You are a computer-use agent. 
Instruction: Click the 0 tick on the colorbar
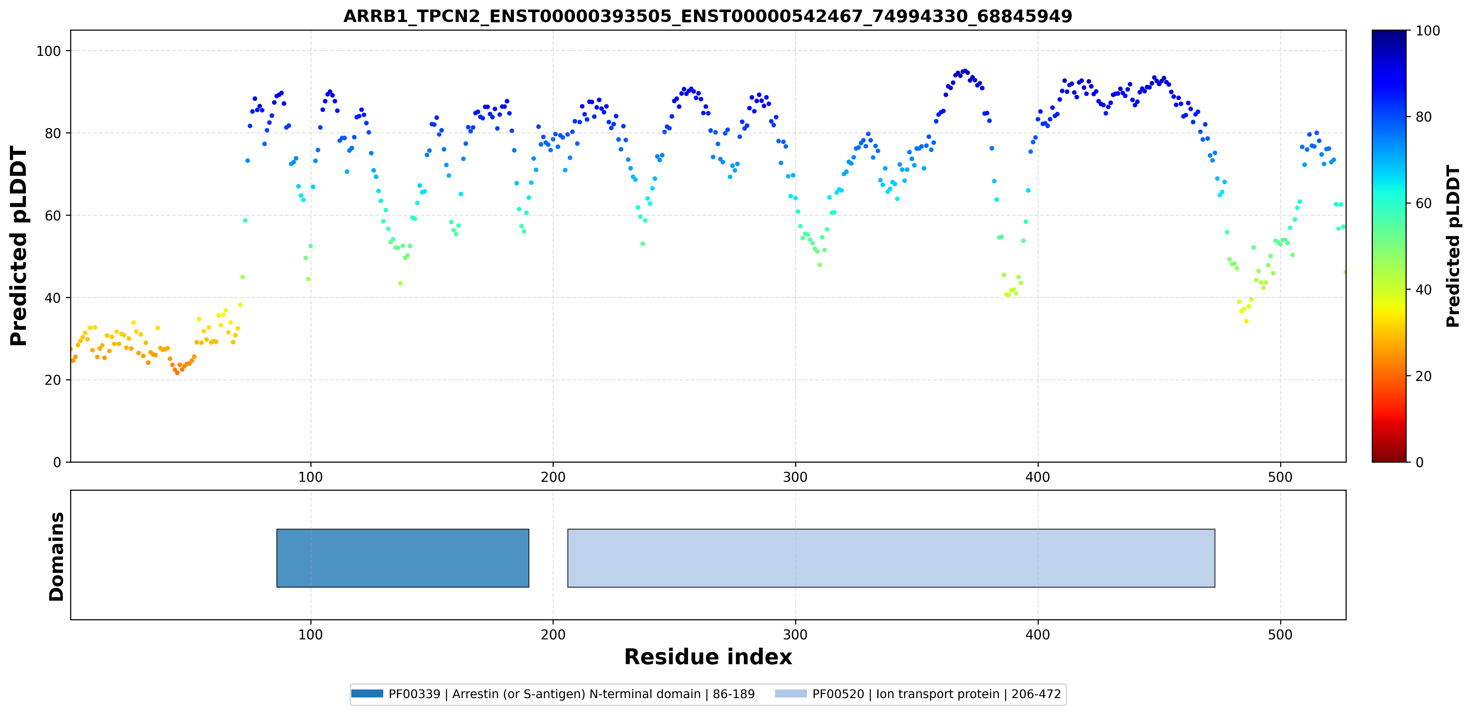[x=1419, y=462]
